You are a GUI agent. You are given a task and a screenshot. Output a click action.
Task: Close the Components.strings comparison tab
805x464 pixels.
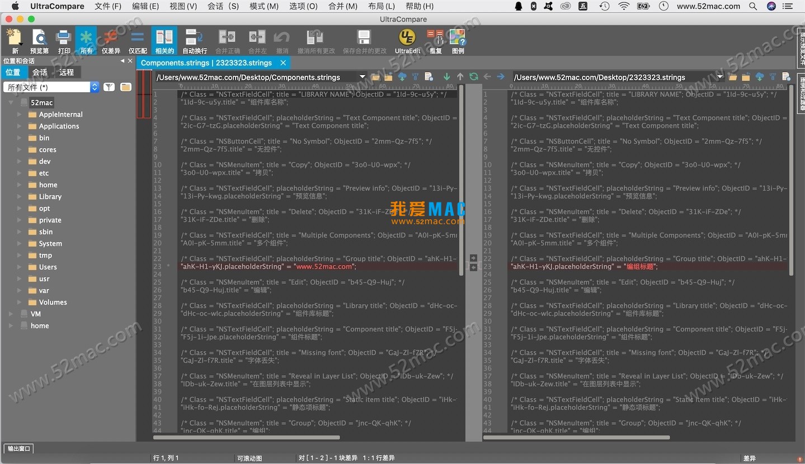click(x=283, y=63)
